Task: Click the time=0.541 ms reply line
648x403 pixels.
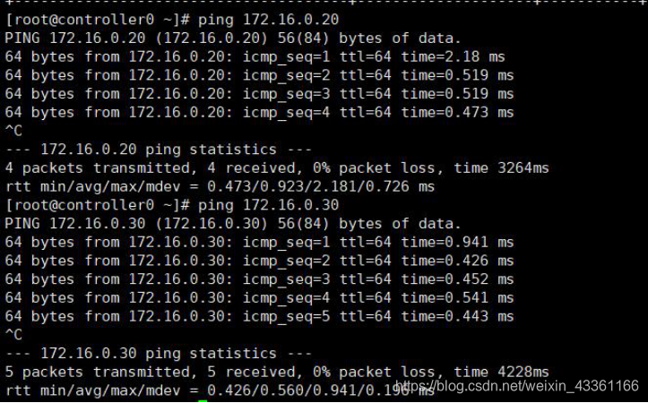Action: (x=260, y=297)
